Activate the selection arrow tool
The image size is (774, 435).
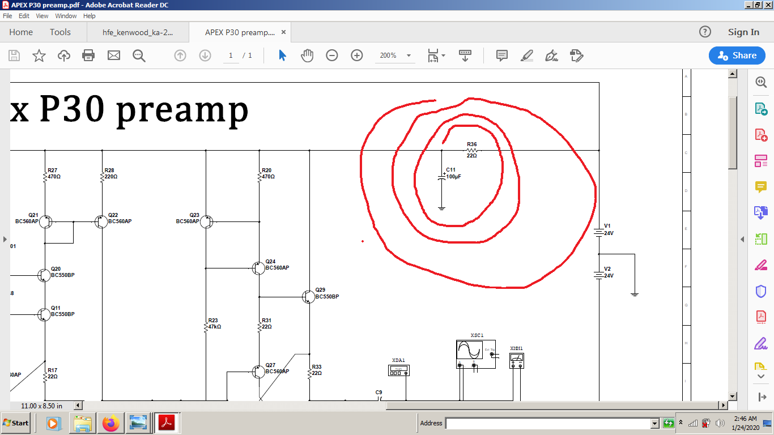tap(282, 56)
